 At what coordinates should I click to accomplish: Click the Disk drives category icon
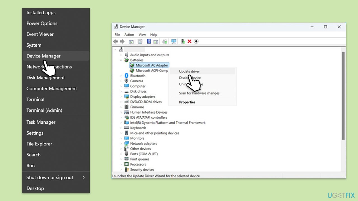coord(126,91)
